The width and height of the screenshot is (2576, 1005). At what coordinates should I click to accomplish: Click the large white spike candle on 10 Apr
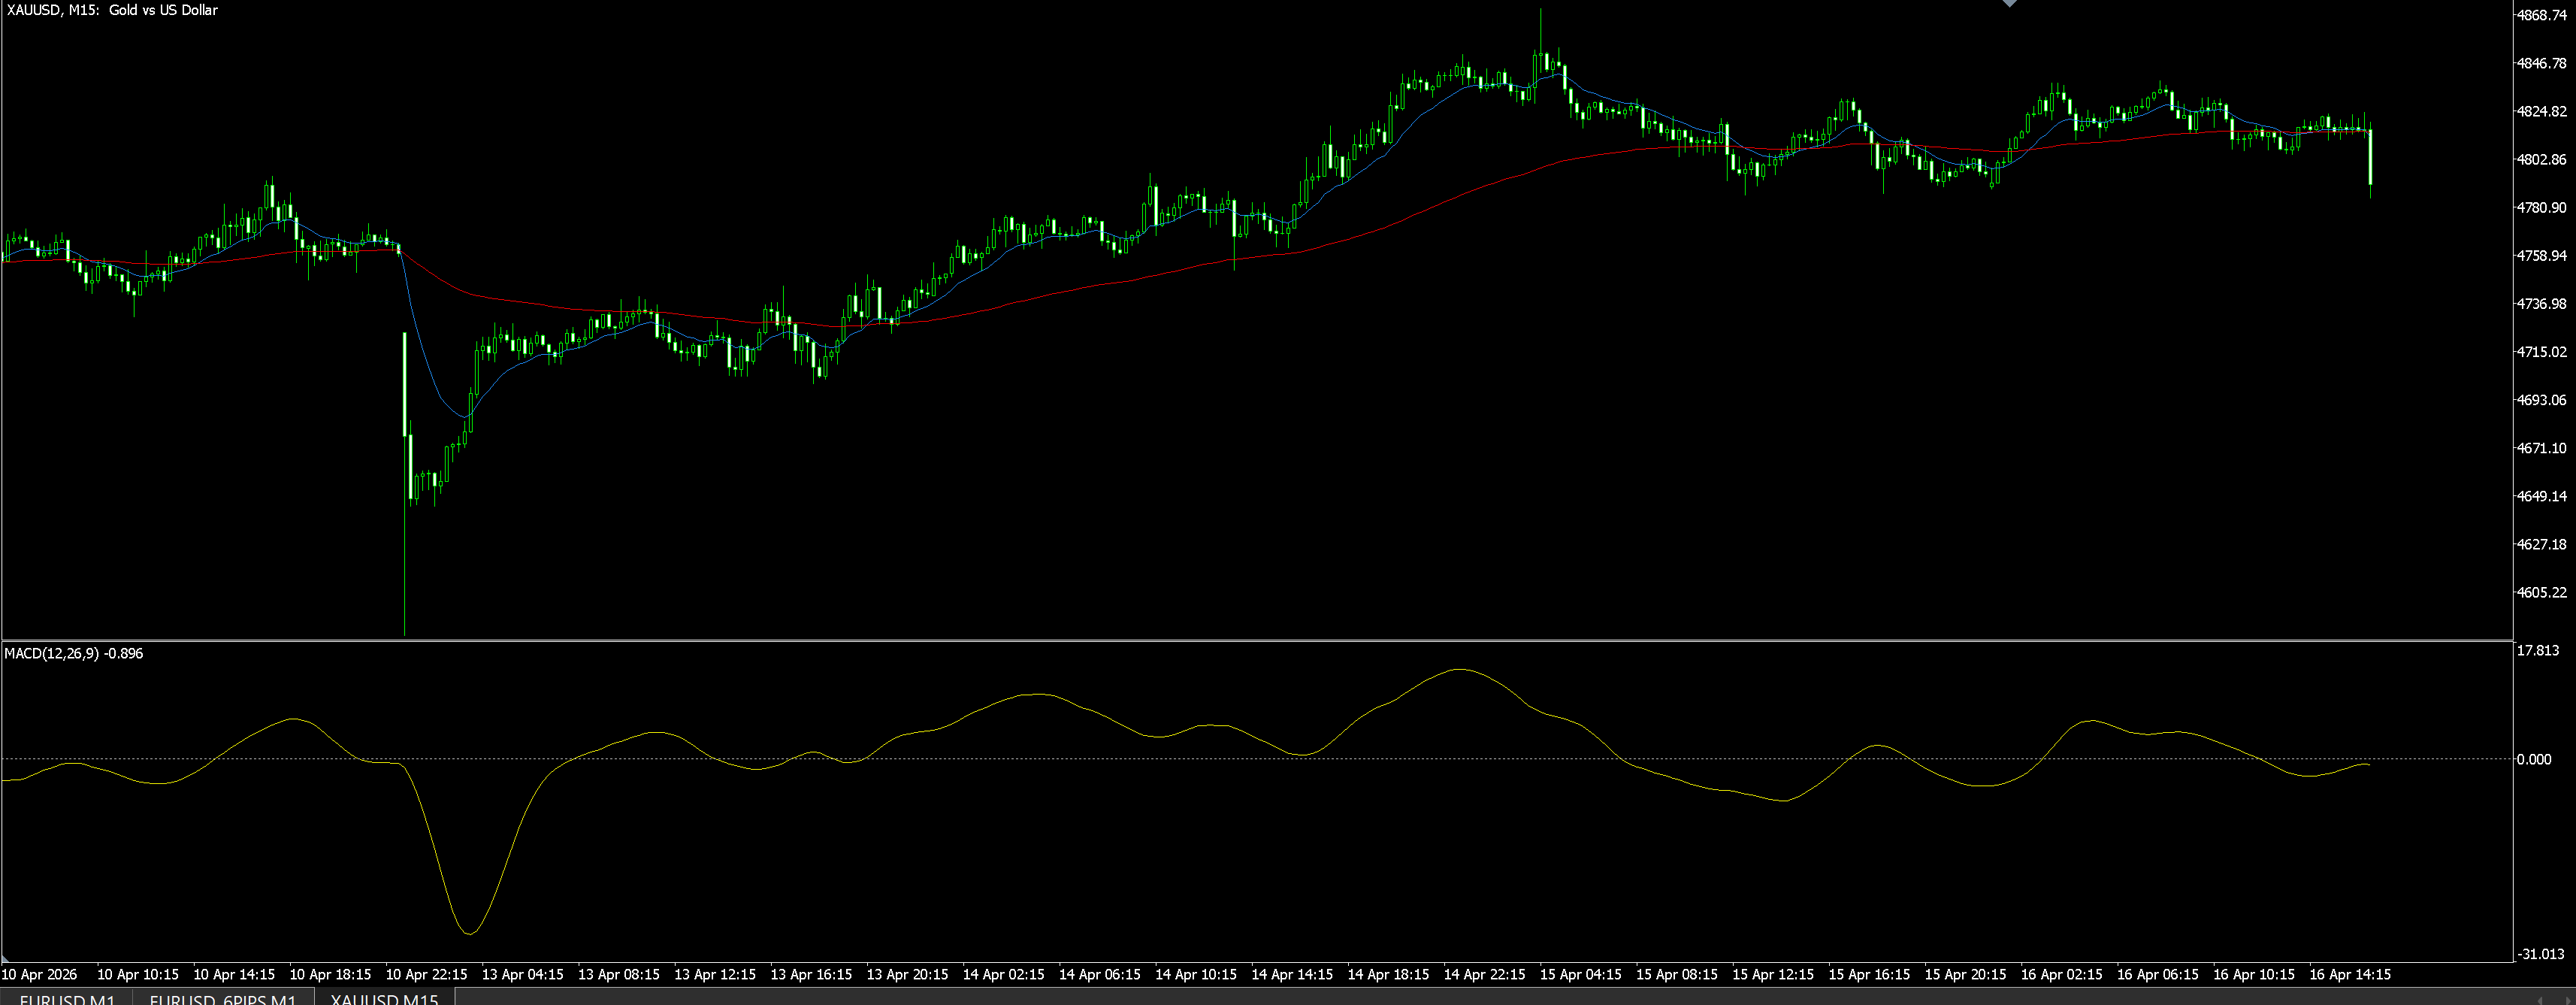click(405, 385)
